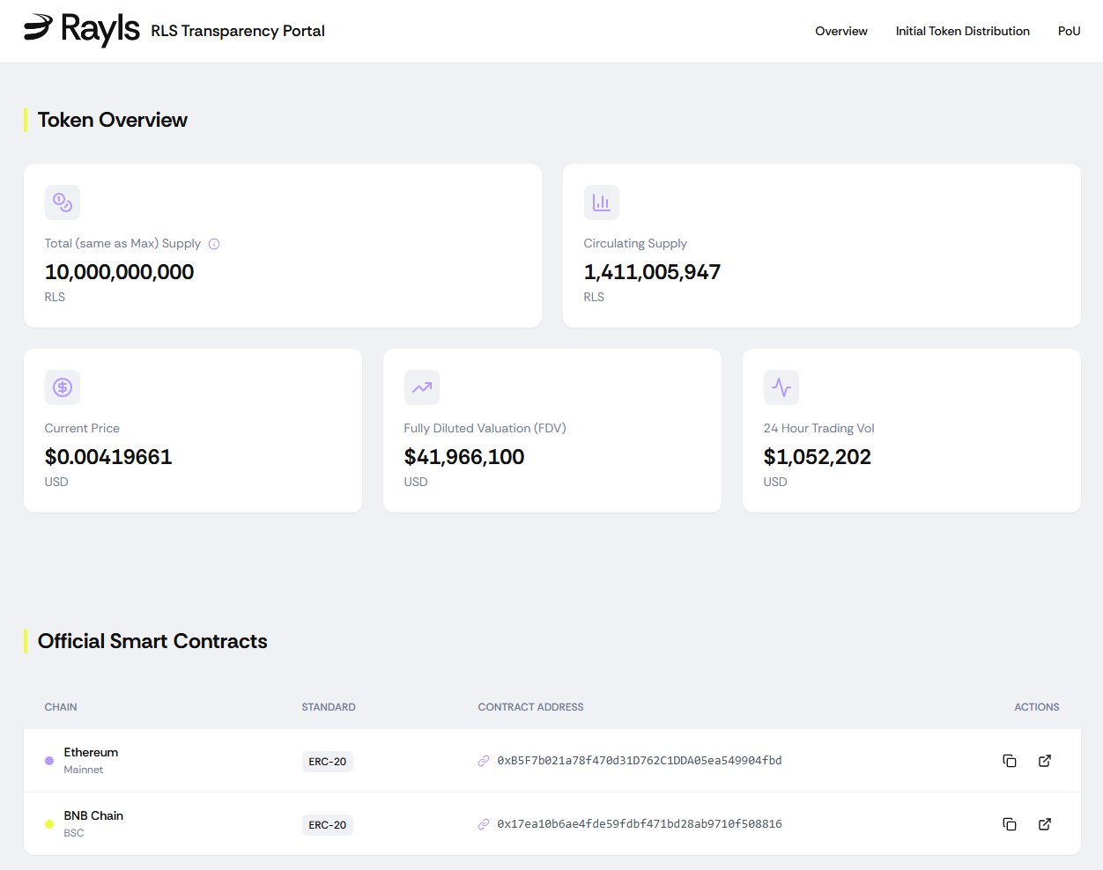Click the Current Price dollar icon

click(x=63, y=387)
